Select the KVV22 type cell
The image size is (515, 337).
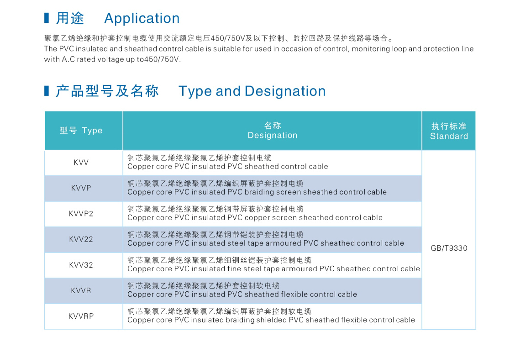click(83, 239)
